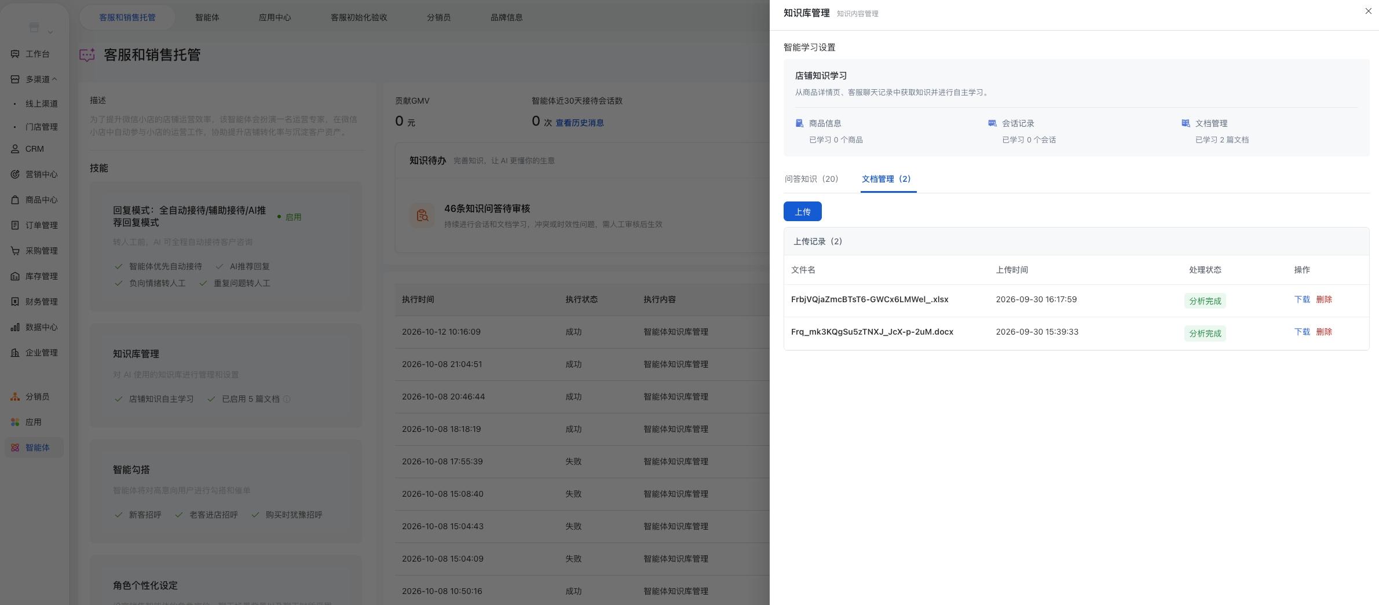Download the .docx file
The width and height of the screenshot is (1379, 605).
pyautogui.click(x=1302, y=332)
